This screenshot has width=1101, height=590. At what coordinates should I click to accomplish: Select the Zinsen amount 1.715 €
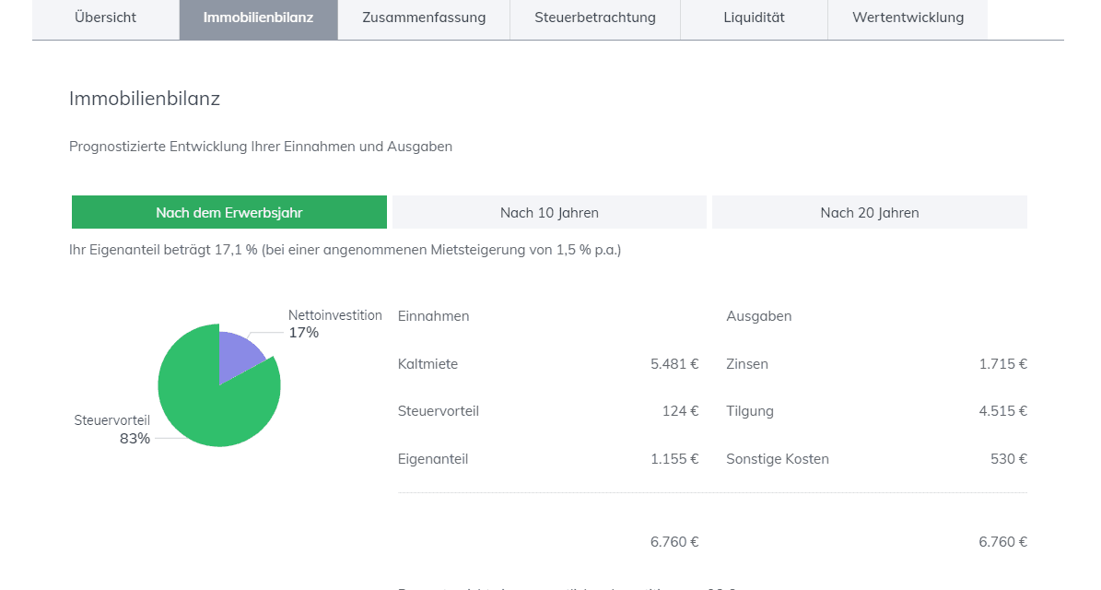pyautogui.click(x=1002, y=364)
